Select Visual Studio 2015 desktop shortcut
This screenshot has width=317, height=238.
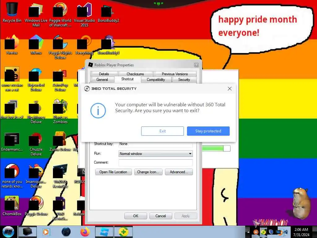(x=84, y=15)
